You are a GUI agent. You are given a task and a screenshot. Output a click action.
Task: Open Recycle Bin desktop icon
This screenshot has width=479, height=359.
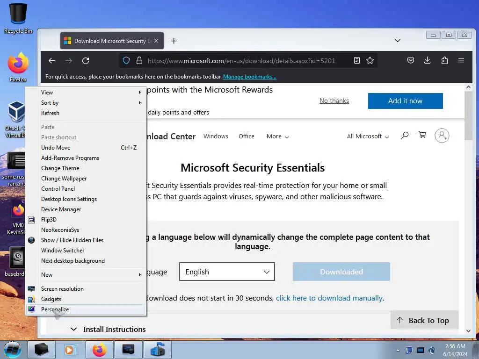coord(18,18)
